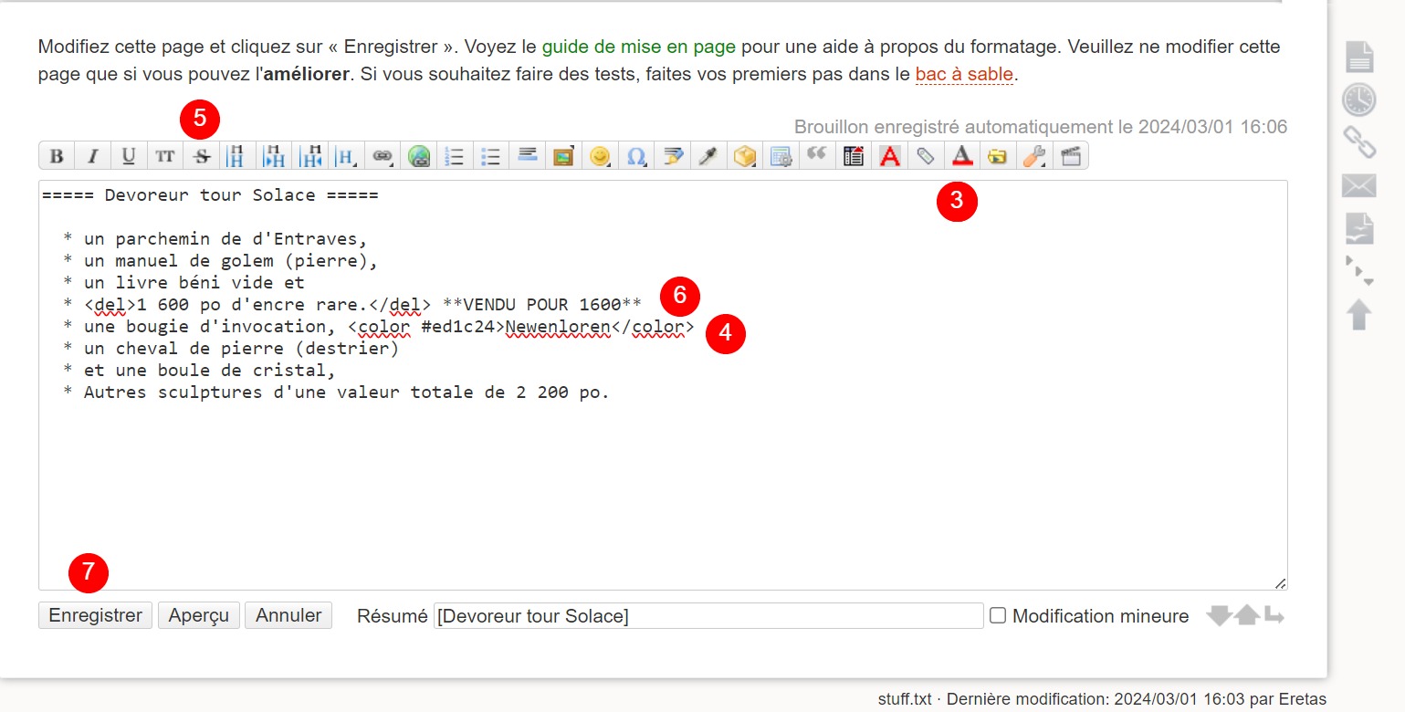Open the smileys picker dropdown

click(600, 156)
